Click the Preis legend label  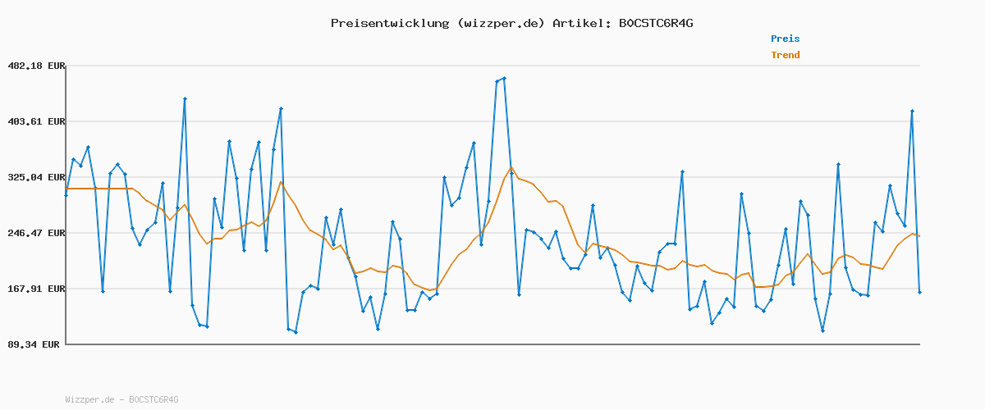click(x=785, y=39)
